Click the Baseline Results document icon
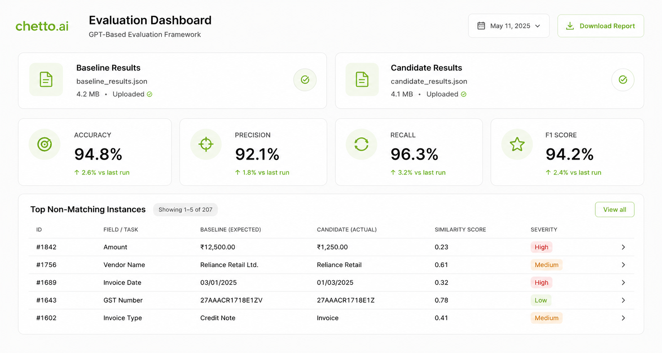Image resolution: width=662 pixels, height=353 pixels. [46, 79]
